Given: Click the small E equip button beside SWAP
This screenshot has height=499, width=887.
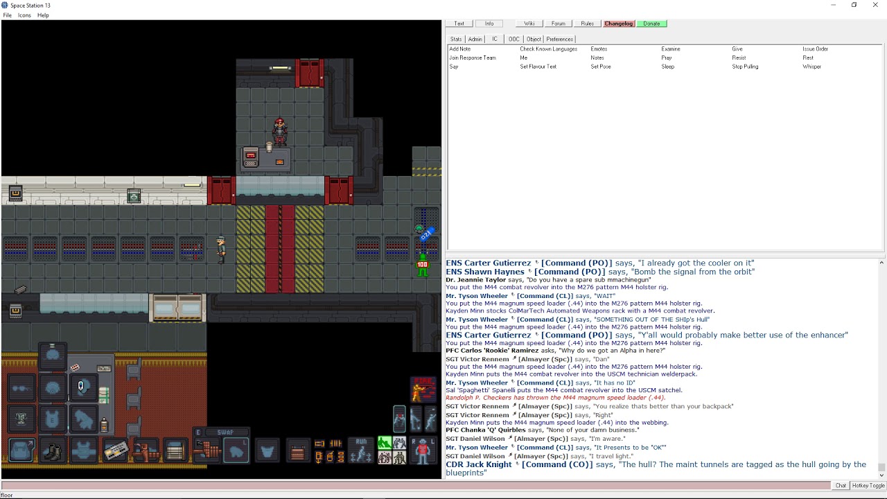Looking at the screenshot, I should (x=197, y=432).
